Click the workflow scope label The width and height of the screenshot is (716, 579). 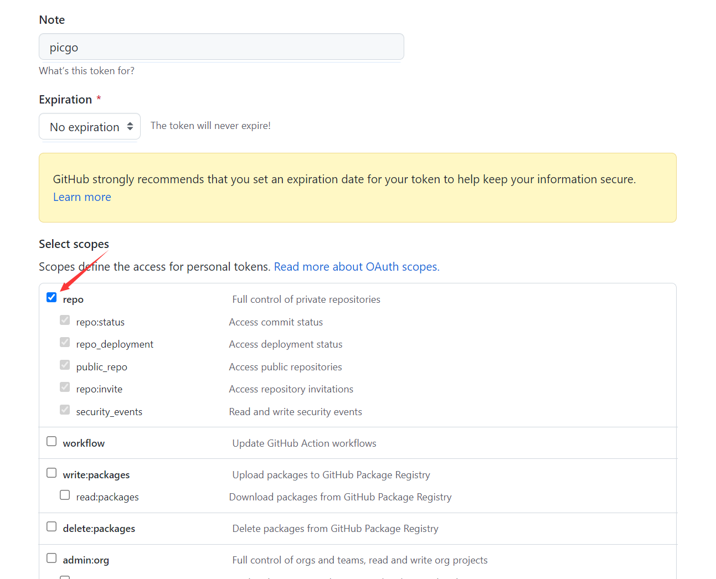(x=84, y=443)
